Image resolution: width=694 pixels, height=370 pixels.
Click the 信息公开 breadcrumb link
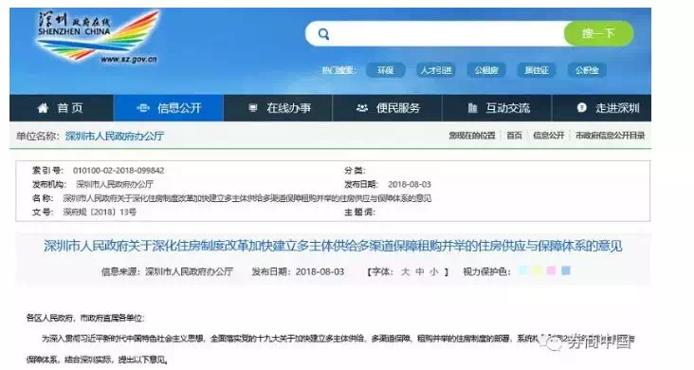click(x=548, y=136)
